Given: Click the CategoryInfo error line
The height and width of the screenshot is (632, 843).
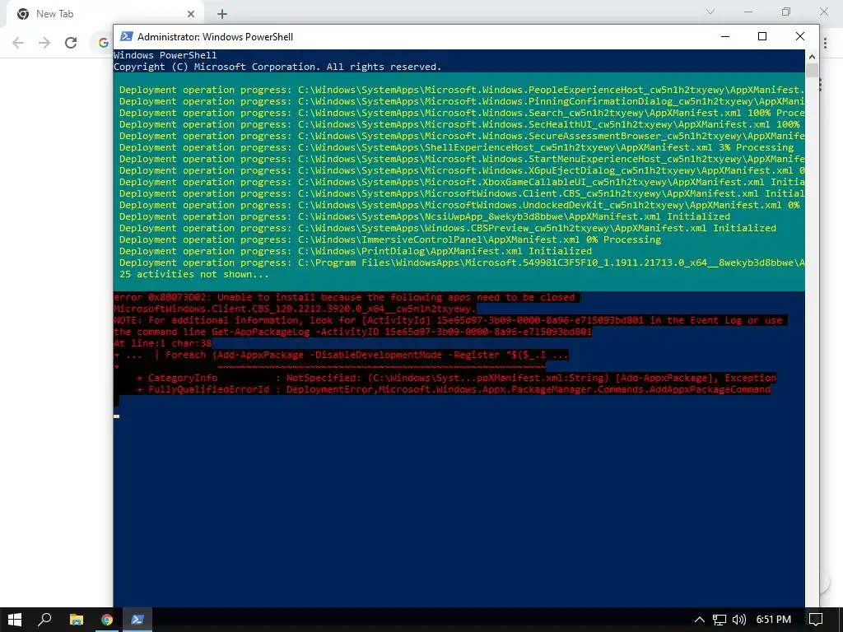Looking at the screenshot, I should 456,378.
